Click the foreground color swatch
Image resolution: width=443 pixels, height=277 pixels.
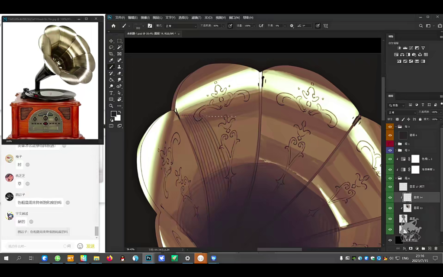pos(113,114)
